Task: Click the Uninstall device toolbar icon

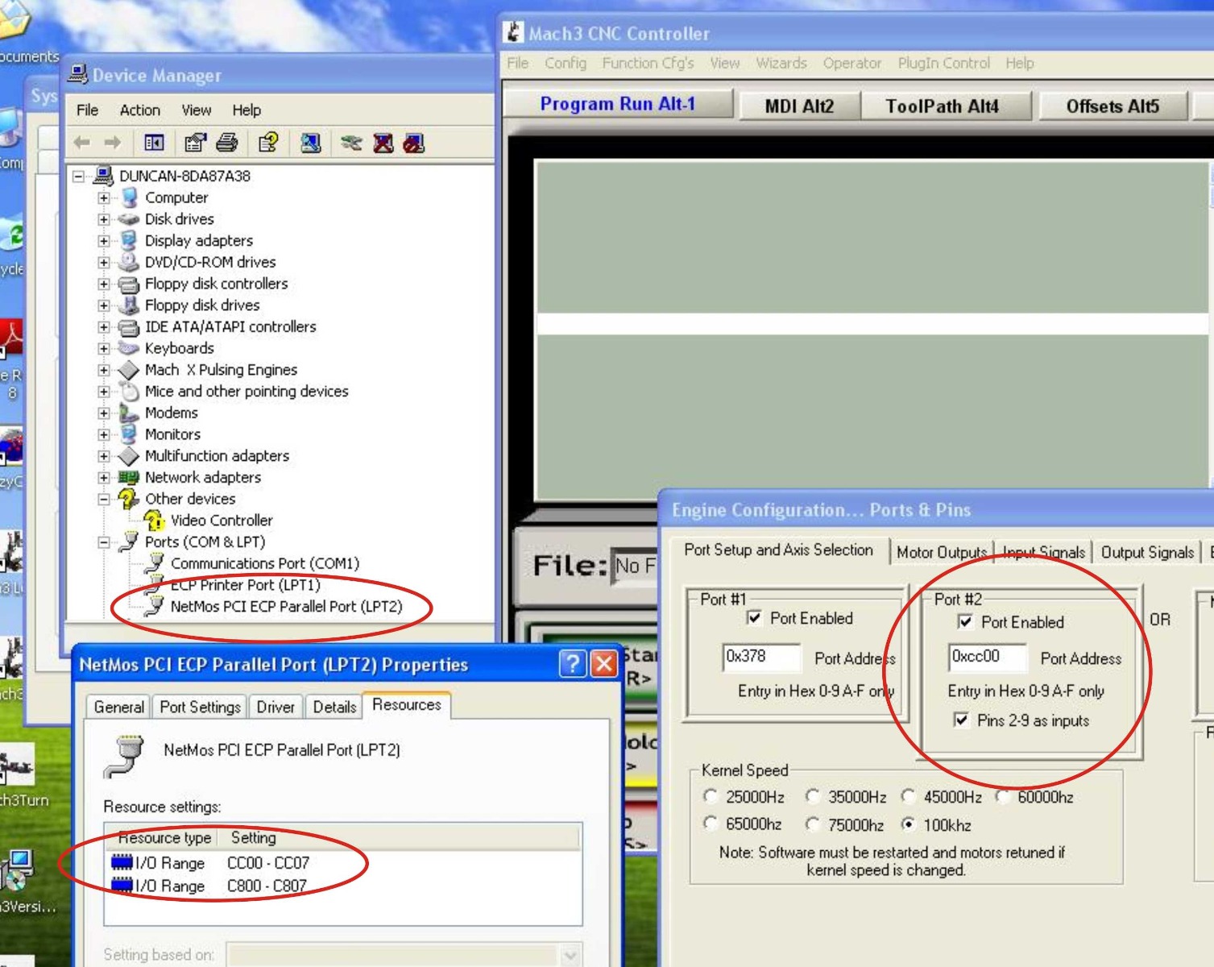Action: [383, 143]
